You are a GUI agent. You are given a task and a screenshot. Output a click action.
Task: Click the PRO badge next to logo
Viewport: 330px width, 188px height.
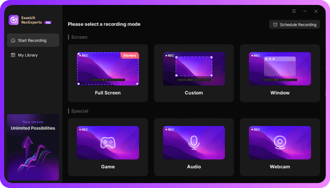point(48,22)
